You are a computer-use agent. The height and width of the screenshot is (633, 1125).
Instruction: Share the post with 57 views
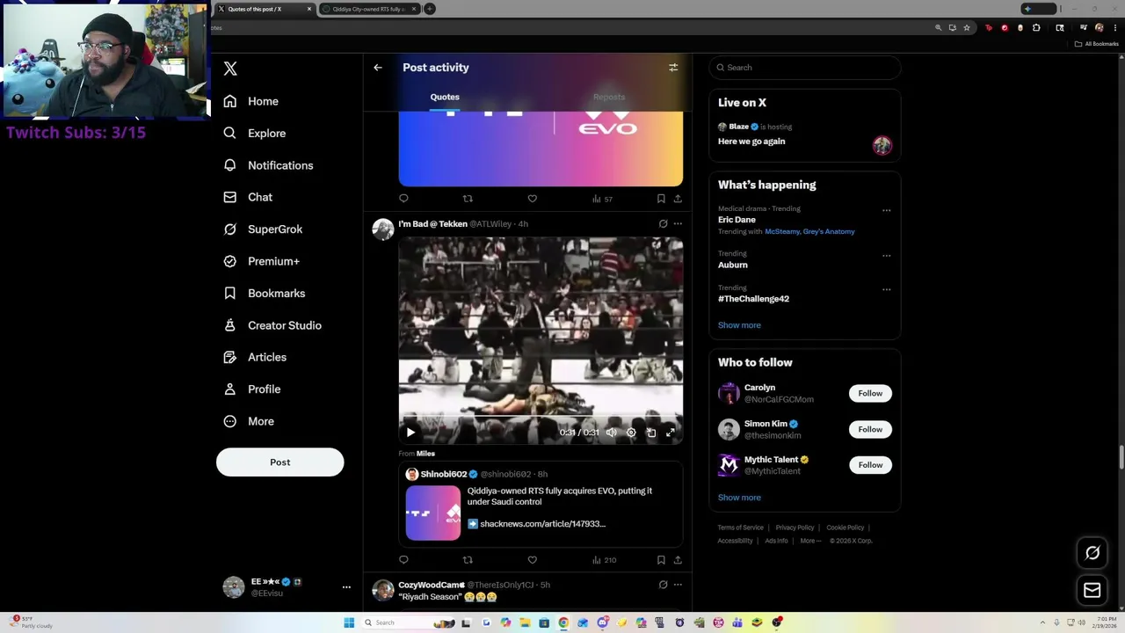point(678,199)
